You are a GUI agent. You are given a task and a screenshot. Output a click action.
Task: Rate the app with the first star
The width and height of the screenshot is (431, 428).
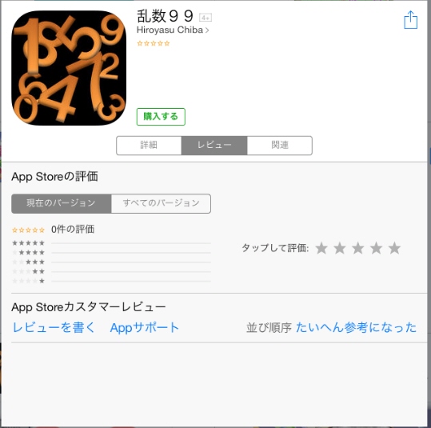click(321, 248)
